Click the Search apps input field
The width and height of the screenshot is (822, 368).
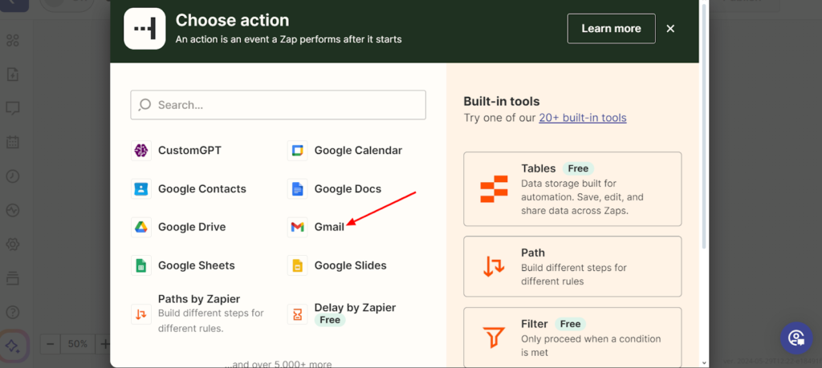click(278, 105)
